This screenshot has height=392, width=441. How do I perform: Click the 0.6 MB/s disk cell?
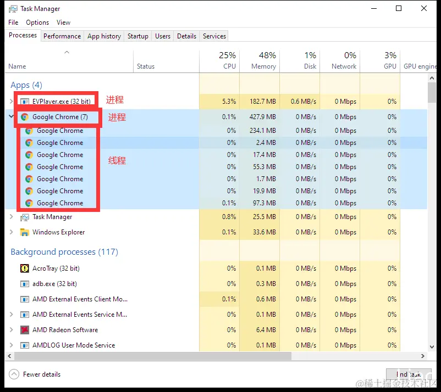point(300,102)
